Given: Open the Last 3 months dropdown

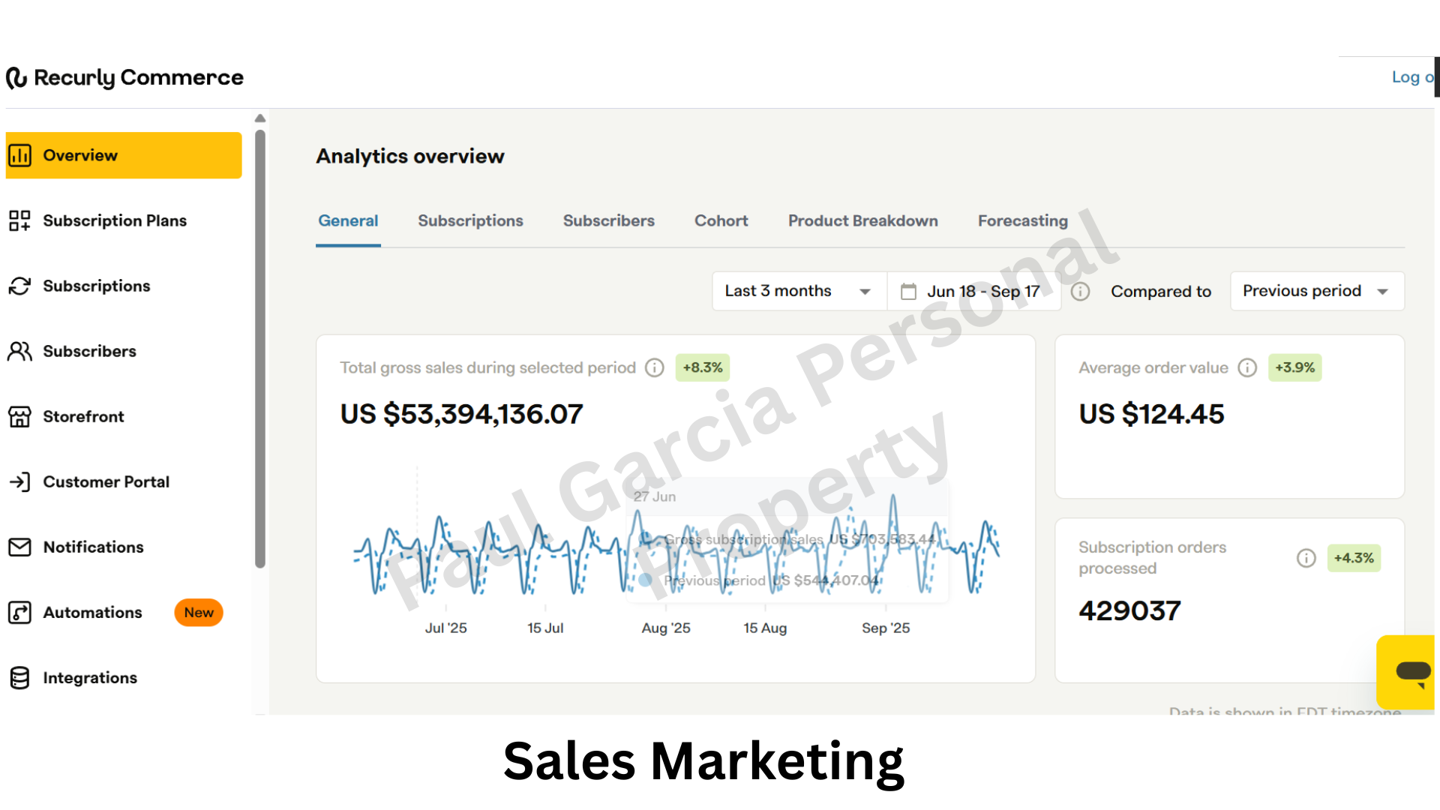Looking at the screenshot, I should click(x=798, y=291).
